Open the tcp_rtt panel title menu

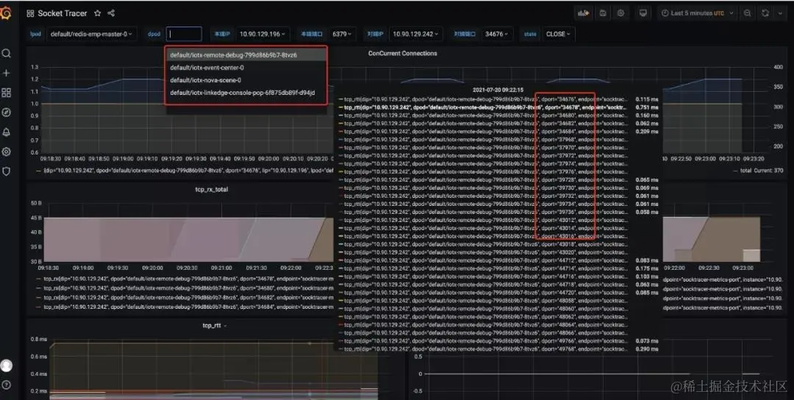pos(214,325)
